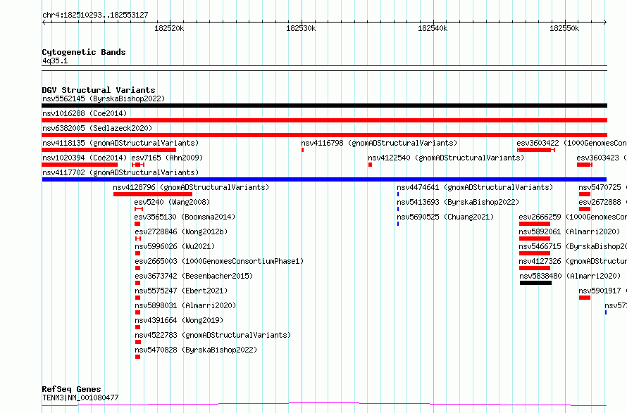
Task: Open nsv1020394 (Coe2014) variant
Action: tap(85, 158)
